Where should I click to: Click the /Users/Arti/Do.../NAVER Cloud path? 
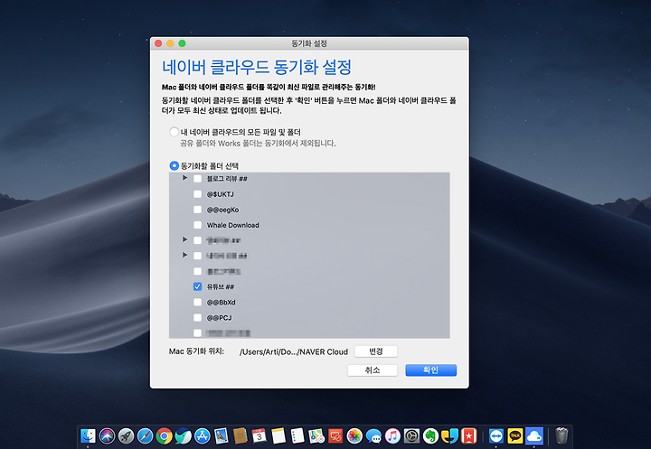click(x=294, y=352)
